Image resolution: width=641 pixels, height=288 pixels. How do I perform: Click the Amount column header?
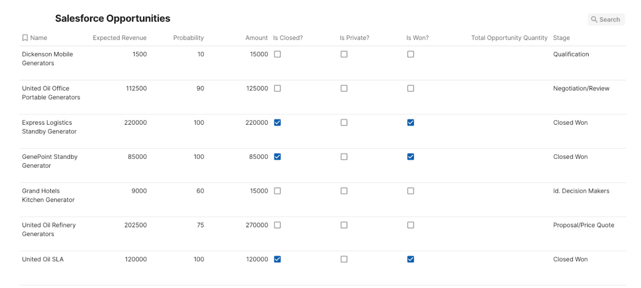click(256, 38)
